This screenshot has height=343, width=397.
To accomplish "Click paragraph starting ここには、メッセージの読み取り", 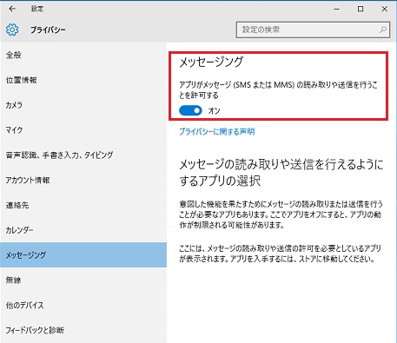I will 280,254.
